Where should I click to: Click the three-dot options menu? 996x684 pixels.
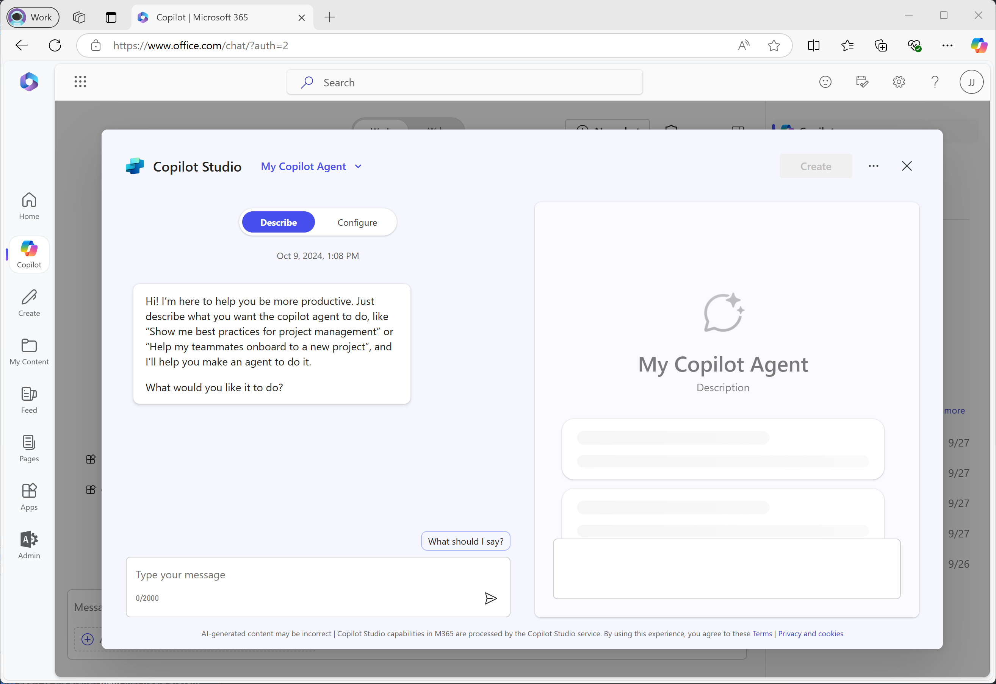873,167
